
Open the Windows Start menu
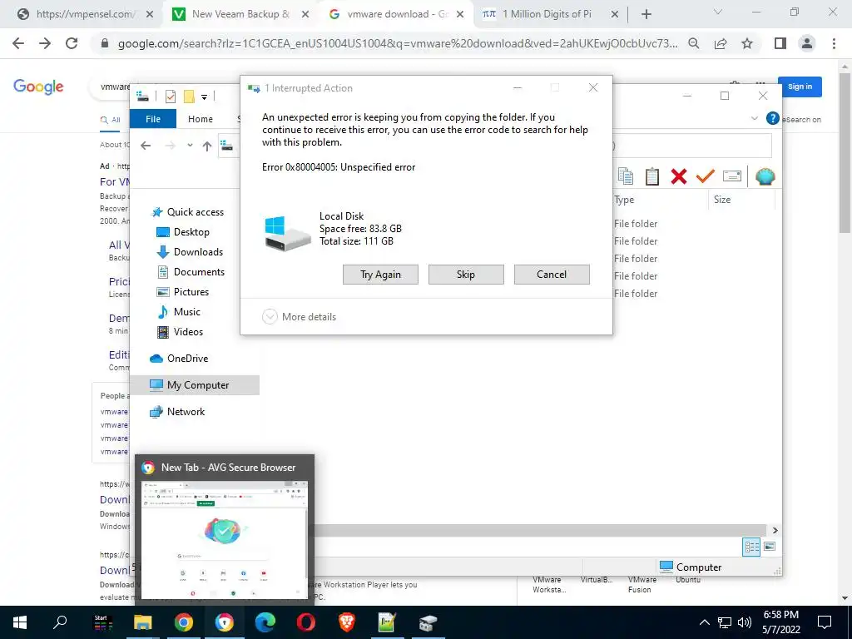[20, 622]
